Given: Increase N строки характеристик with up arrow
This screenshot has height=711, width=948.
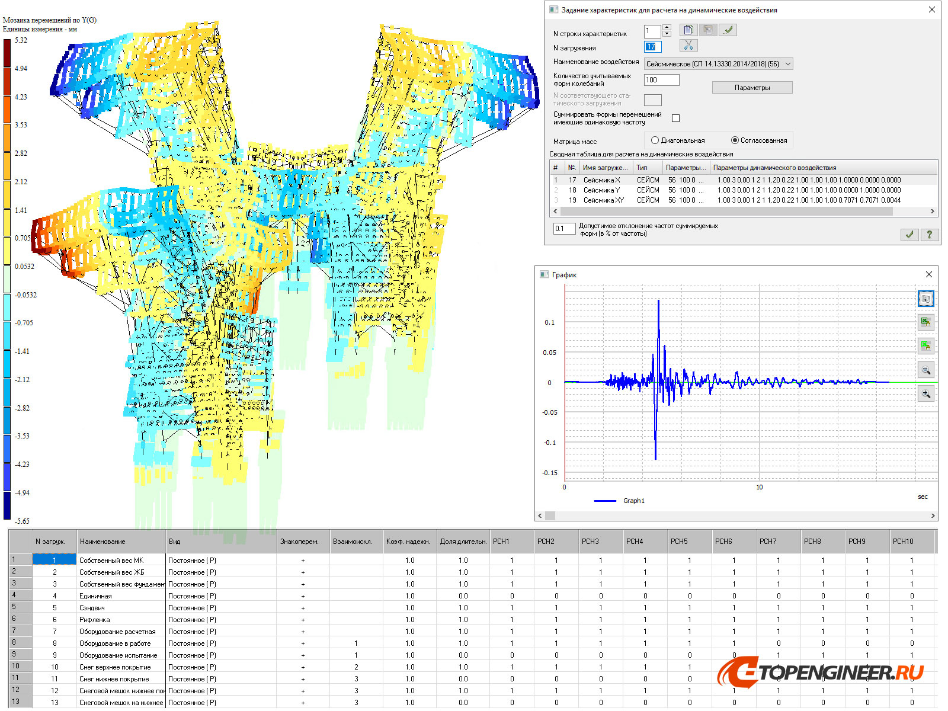Looking at the screenshot, I should coord(667,27).
